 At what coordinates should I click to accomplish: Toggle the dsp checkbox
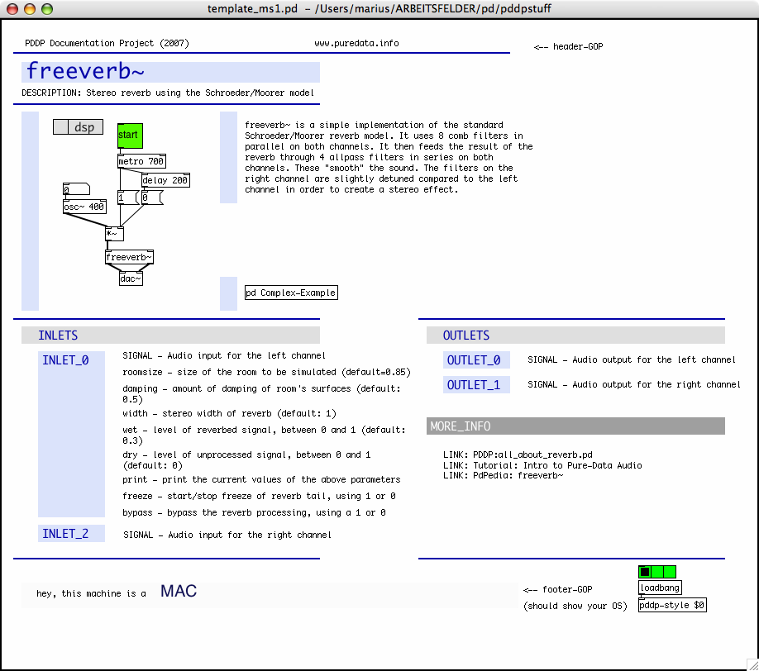61,127
